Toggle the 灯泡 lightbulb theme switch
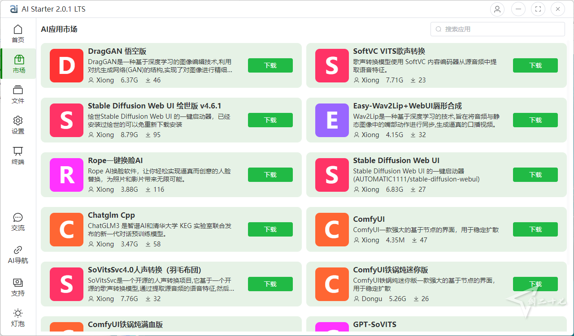574x336 pixels. (18, 317)
